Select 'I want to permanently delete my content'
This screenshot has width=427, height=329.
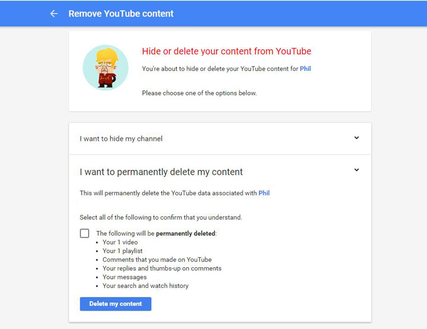coord(161,172)
